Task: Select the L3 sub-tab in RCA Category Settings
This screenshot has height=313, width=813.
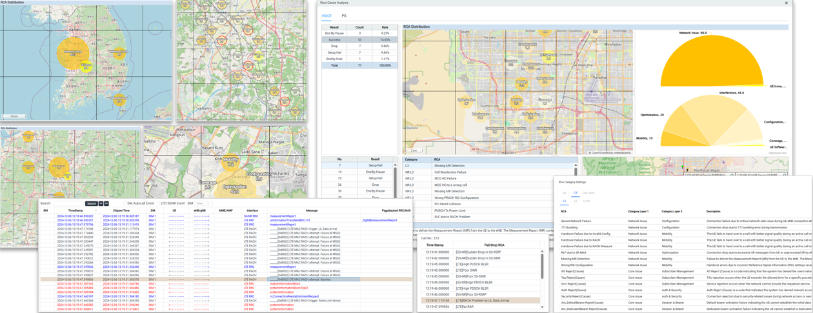Action: pos(564,201)
